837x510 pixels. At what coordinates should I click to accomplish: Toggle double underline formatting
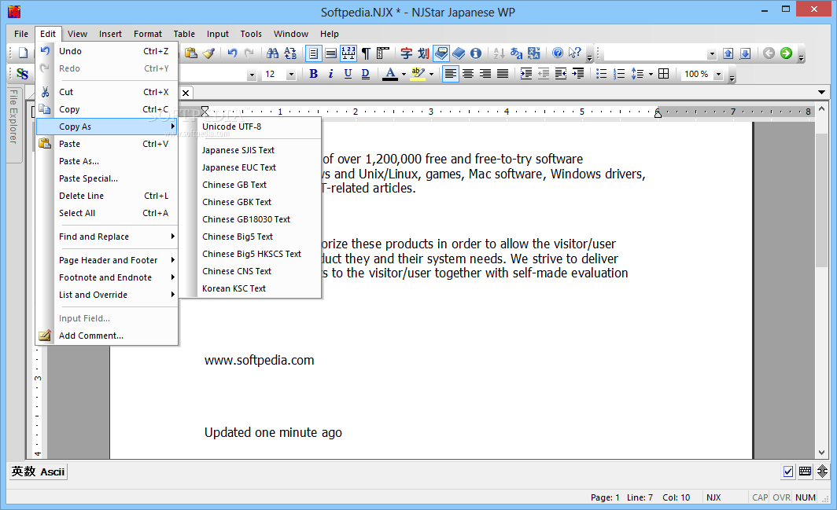coord(366,74)
